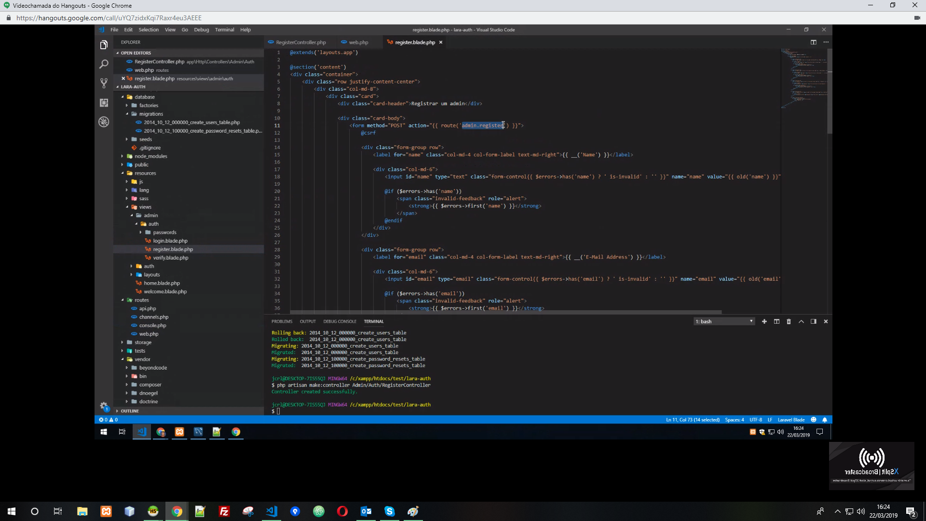Open the Extensions view icon
The width and height of the screenshot is (926, 521).
coord(104,103)
